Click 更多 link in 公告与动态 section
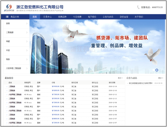Image resolution: width=167 pixels, height=127 pixels. click(x=161, y=78)
